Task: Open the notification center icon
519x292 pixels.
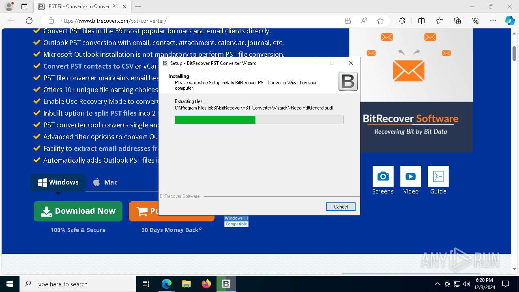Action: click(x=506, y=284)
